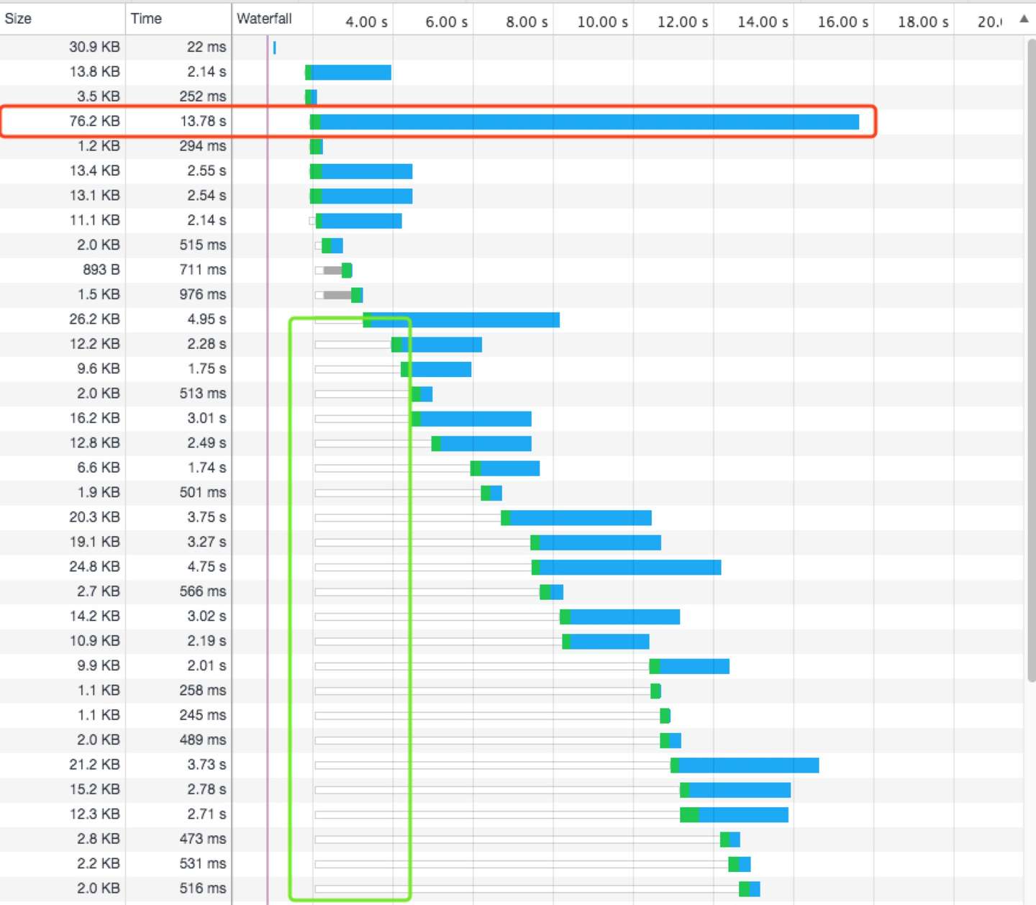The image size is (1036, 905).
Task: Select the 21.2 KB request row
Action: pyautogui.click(x=512, y=765)
